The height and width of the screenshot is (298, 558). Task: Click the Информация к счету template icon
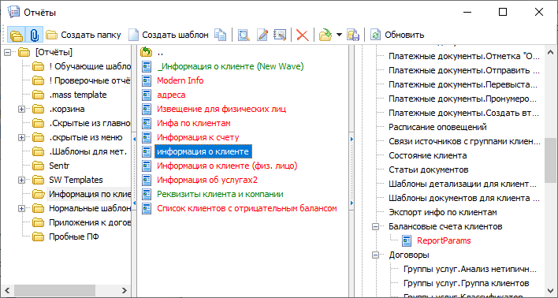point(147,137)
